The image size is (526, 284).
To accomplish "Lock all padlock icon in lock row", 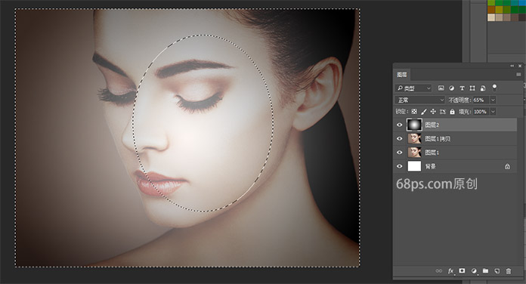I will [452, 112].
